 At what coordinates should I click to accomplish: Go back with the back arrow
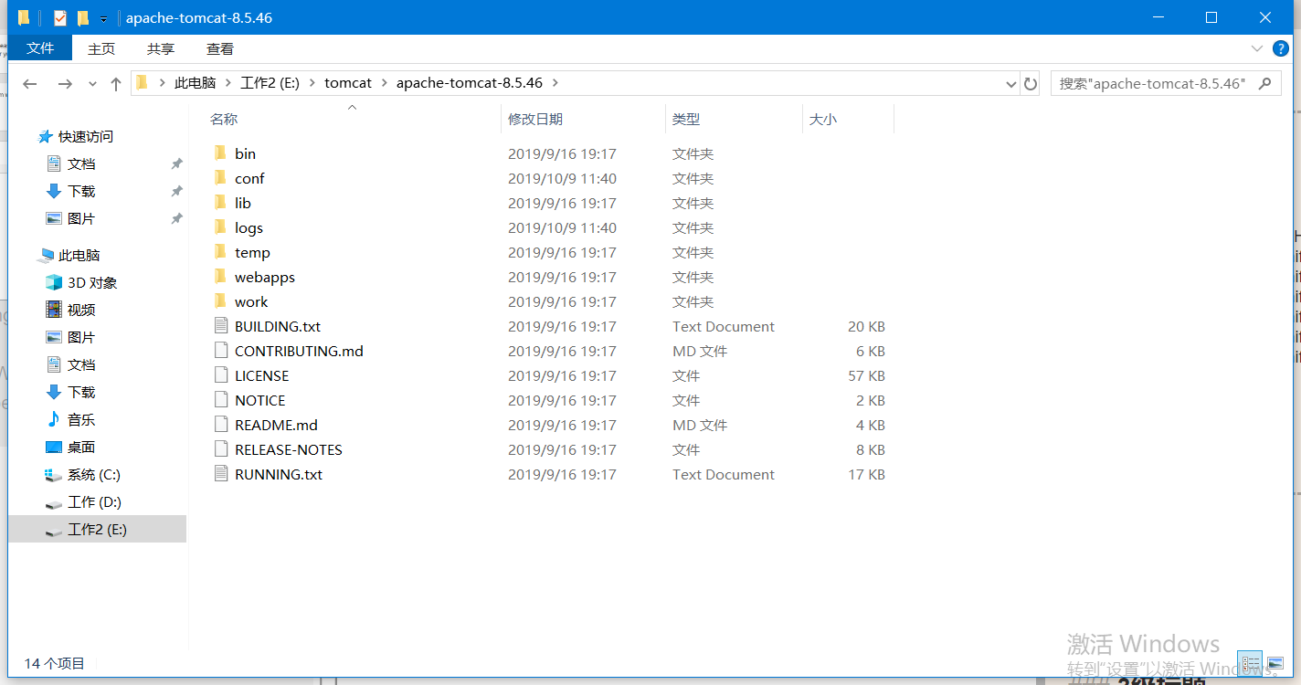30,84
